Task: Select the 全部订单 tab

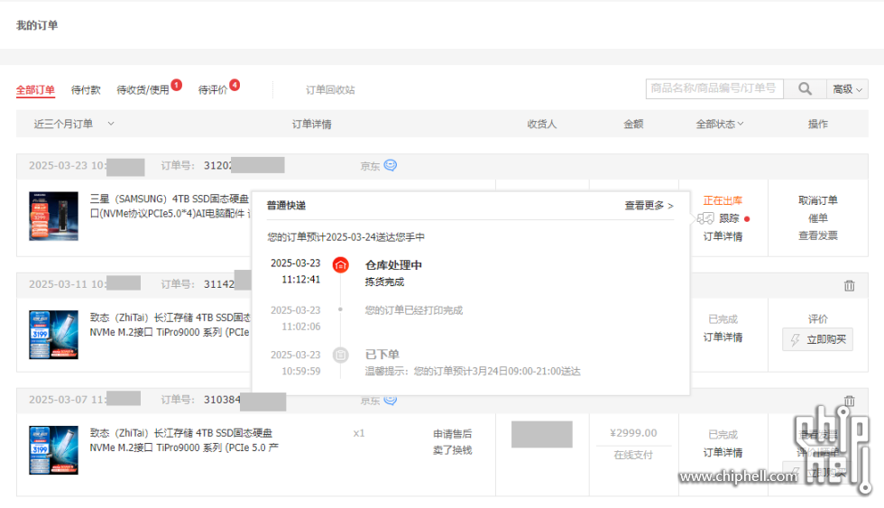Action: click(x=35, y=89)
